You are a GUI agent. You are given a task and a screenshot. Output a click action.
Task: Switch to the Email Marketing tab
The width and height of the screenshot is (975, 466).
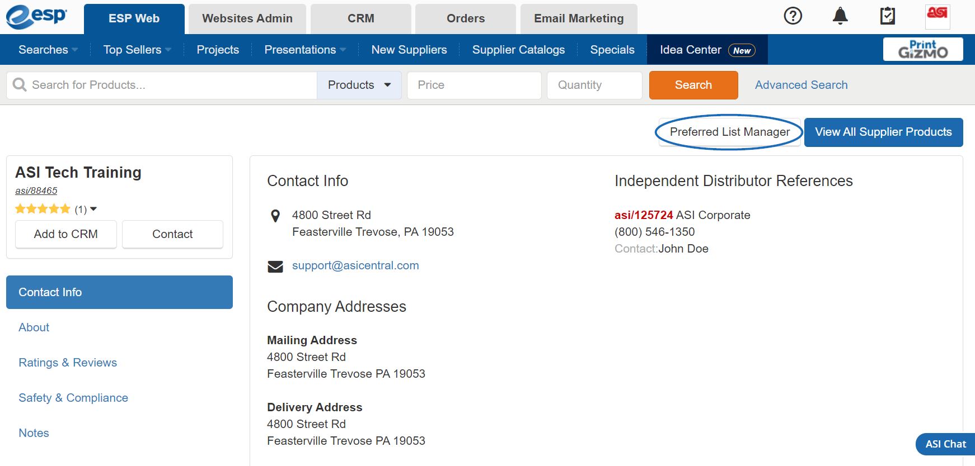point(579,19)
